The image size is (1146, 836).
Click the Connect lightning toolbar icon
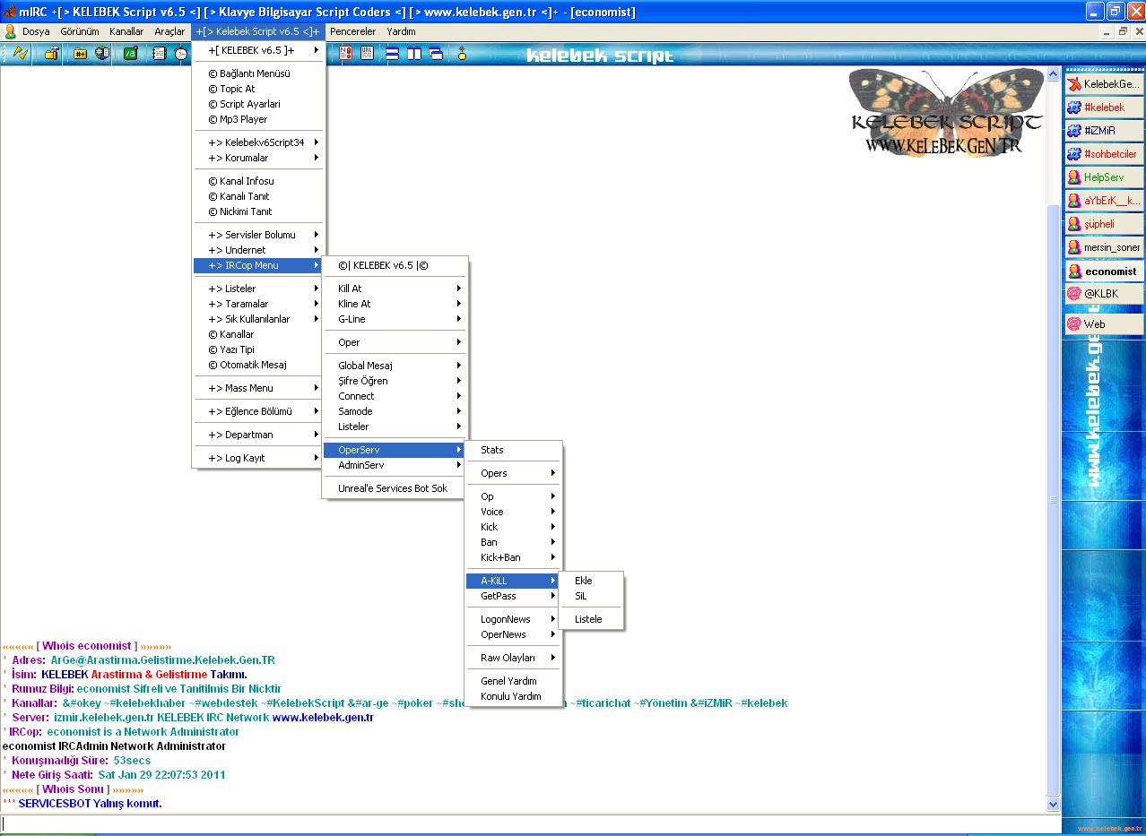tap(21, 54)
